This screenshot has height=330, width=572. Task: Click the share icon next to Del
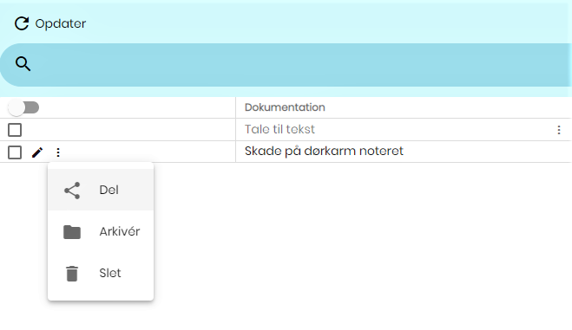72,191
